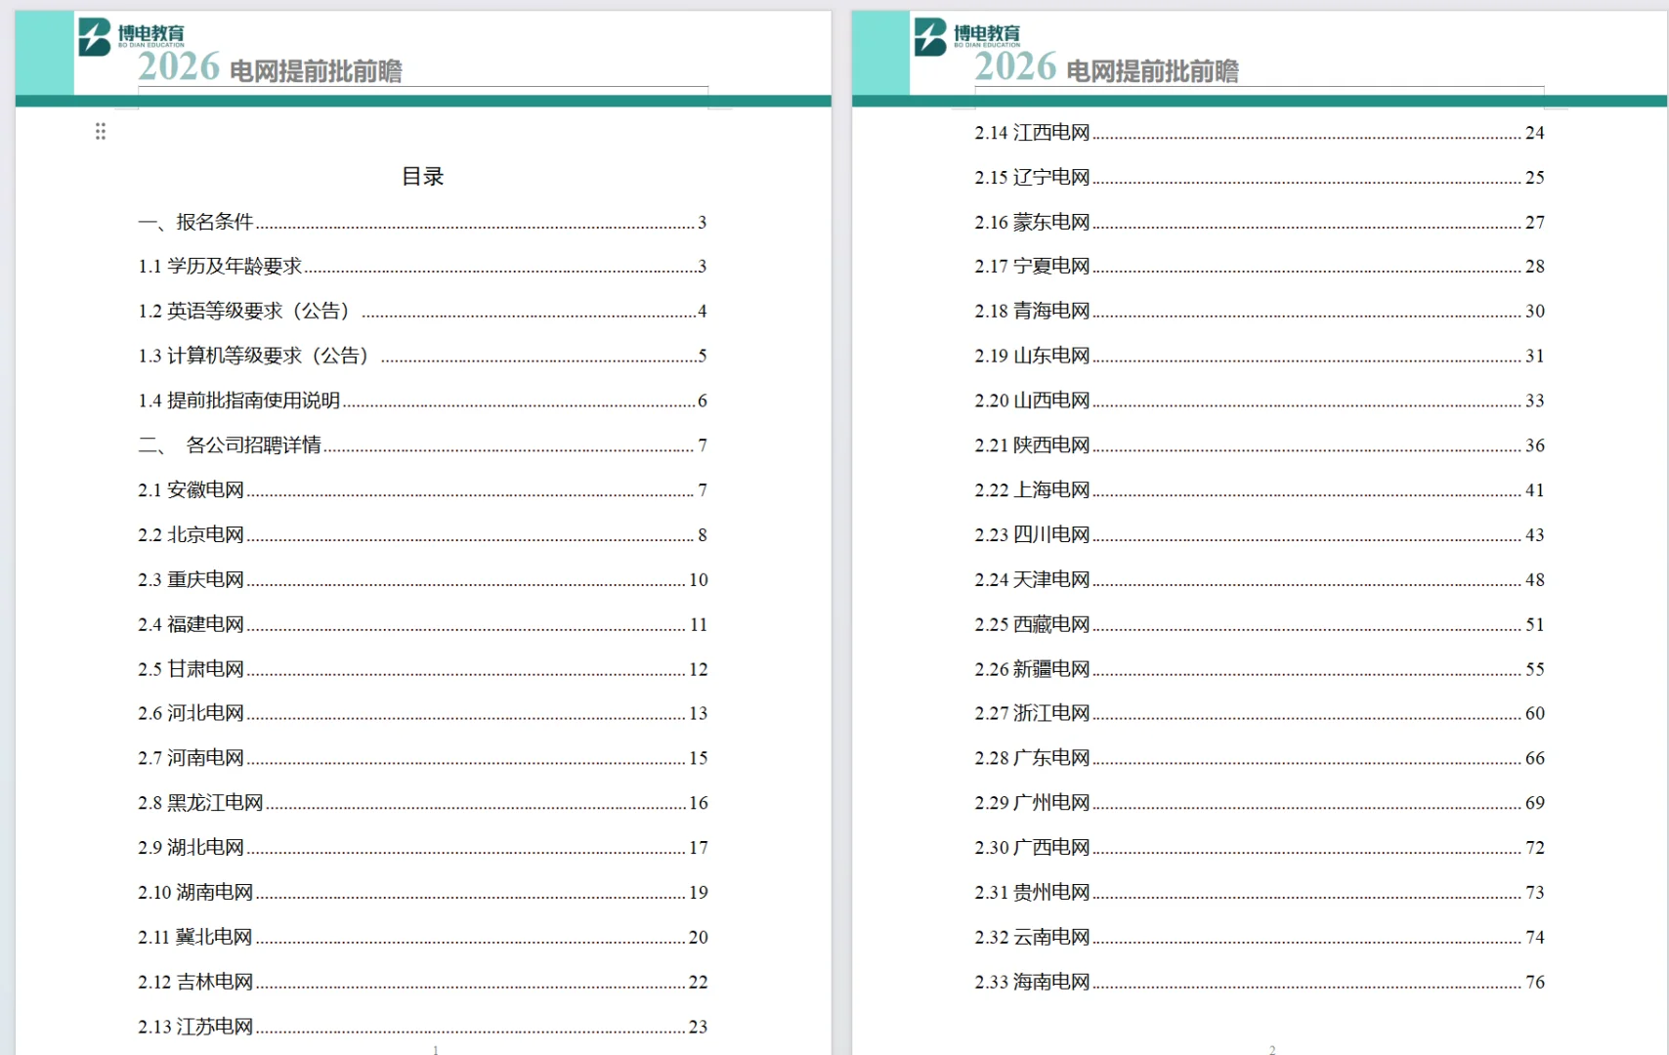Open entry 1.3 计算机等级要求（公告）
The width and height of the screenshot is (1669, 1055).
pyautogui.click(x=422, y=356)
